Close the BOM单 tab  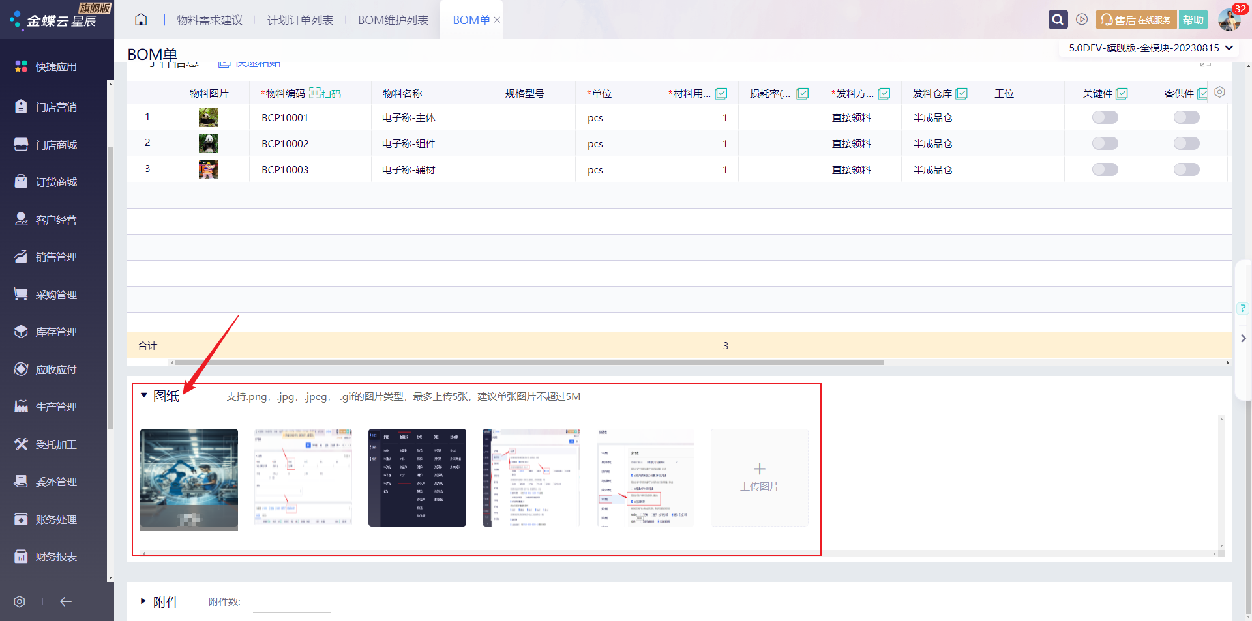tap(497, 20)
